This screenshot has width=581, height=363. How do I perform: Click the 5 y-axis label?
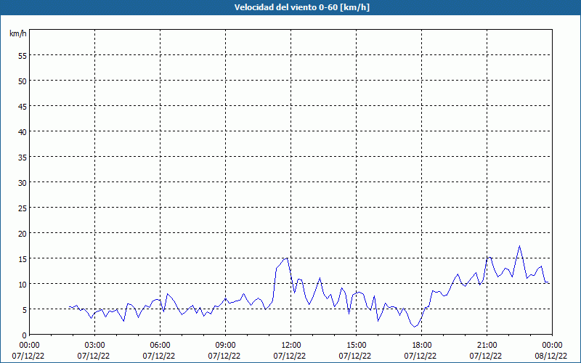click(25, 310)
